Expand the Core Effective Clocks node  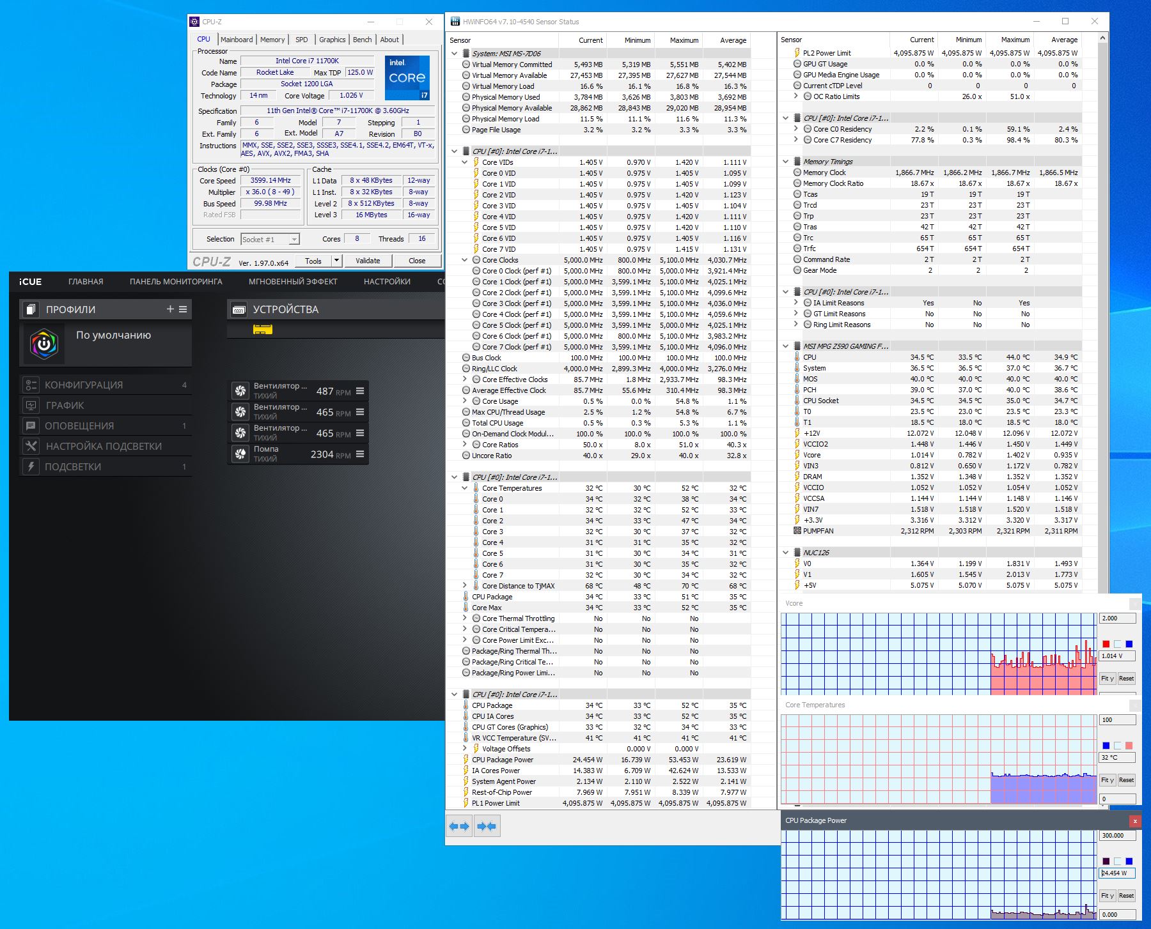pos(465,380)
